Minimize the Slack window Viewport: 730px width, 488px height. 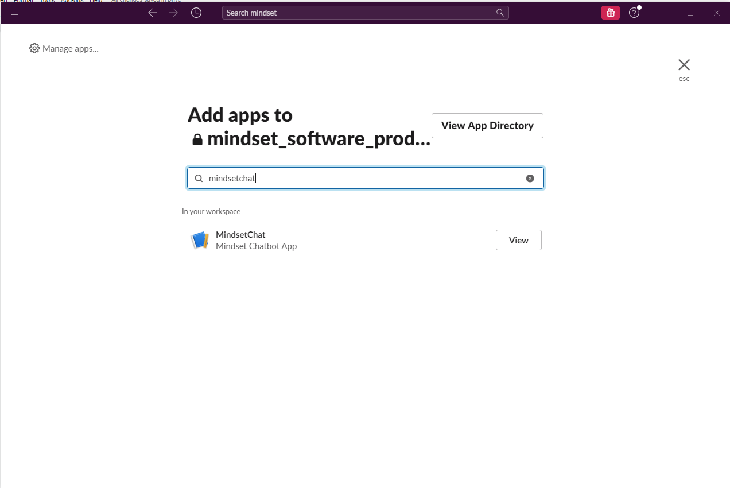click(665, 13)
